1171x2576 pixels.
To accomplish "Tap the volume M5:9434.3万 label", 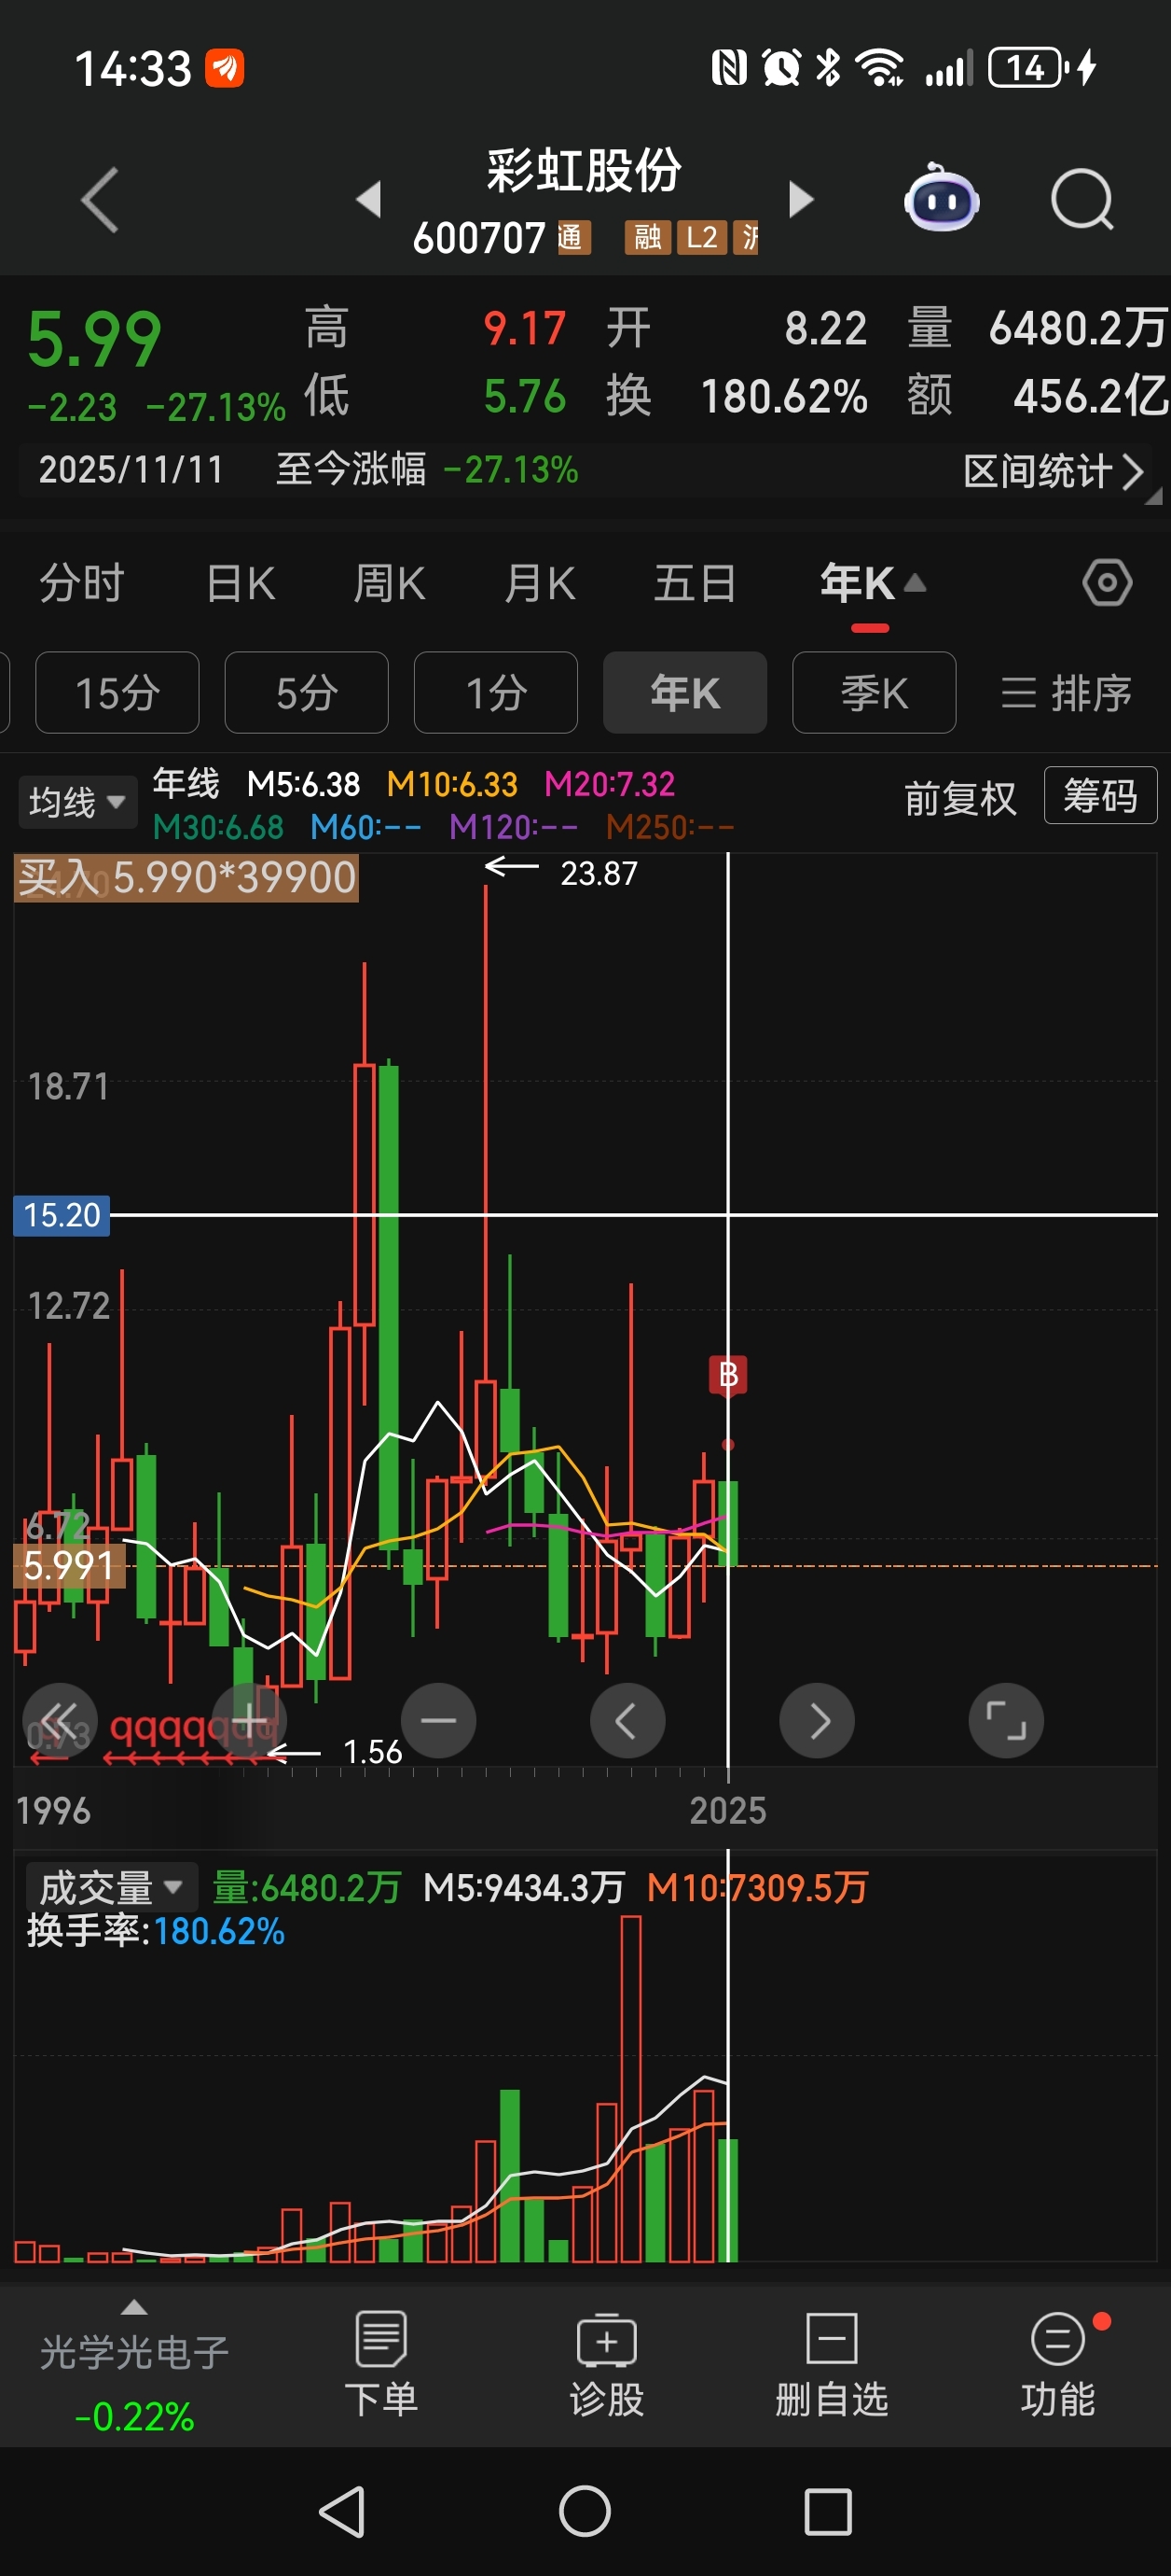I will [524, 1888].
